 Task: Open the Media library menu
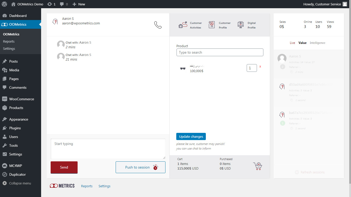point(21,70)
